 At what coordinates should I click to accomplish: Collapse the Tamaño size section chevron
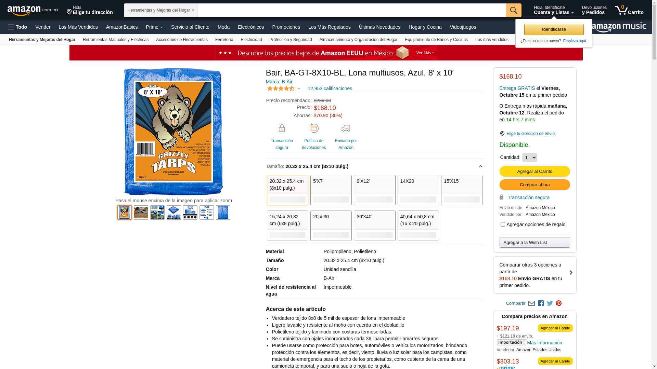(481, 166)
